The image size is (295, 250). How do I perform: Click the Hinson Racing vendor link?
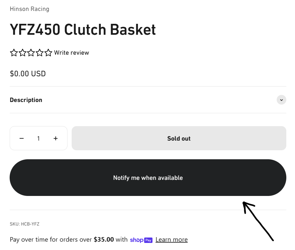30,9
